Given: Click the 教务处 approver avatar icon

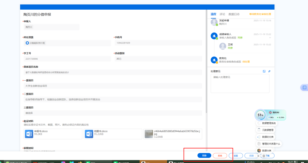Looking at the screenshot, I should coord(214,60).
